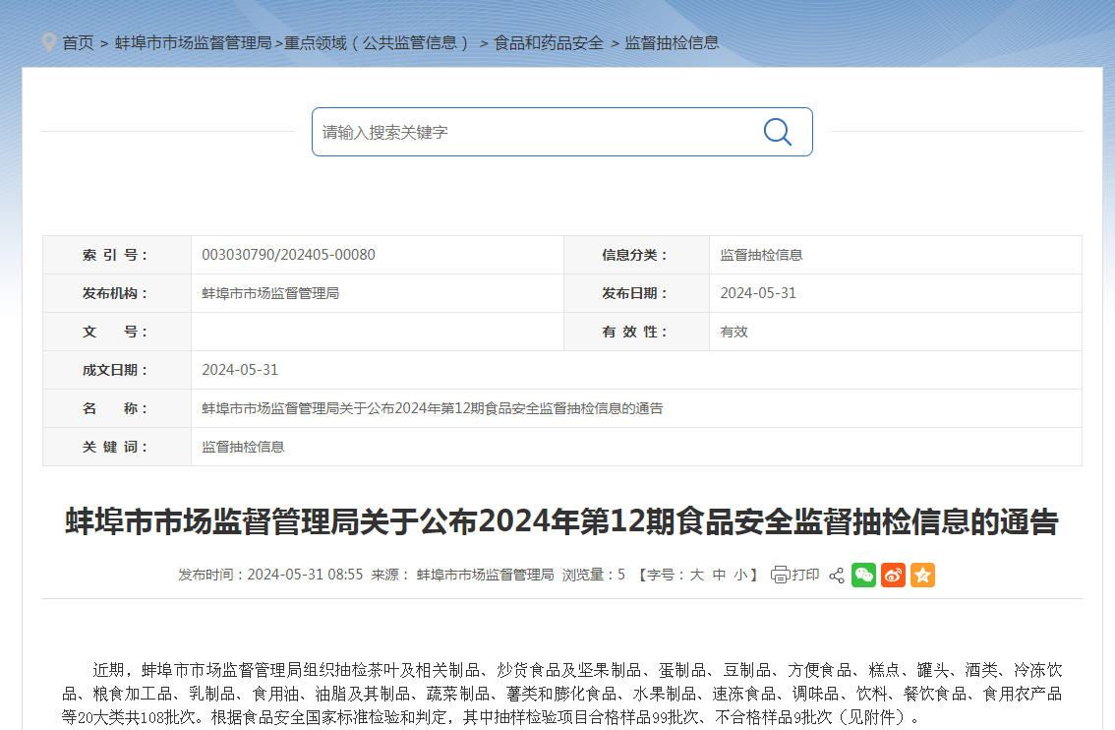Click the notice name in 名称 row

432,408
